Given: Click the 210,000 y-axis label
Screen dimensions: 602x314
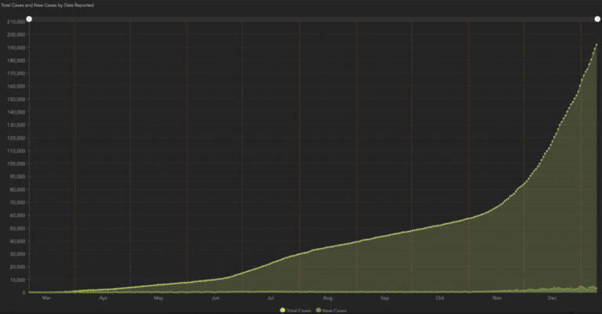Looking at the screenshot, I should pyautogui.click(x=14, y=22).
